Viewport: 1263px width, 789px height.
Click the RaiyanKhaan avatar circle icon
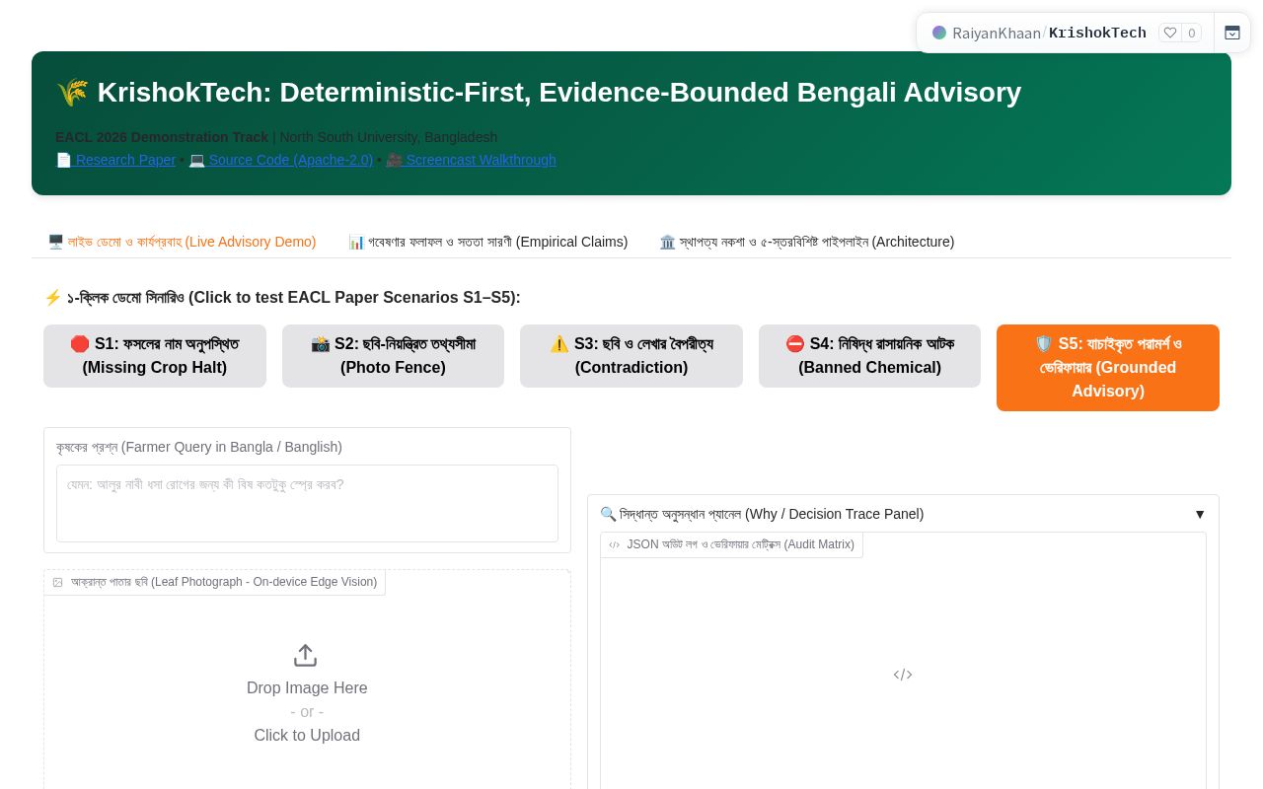(x=939, y=33)
